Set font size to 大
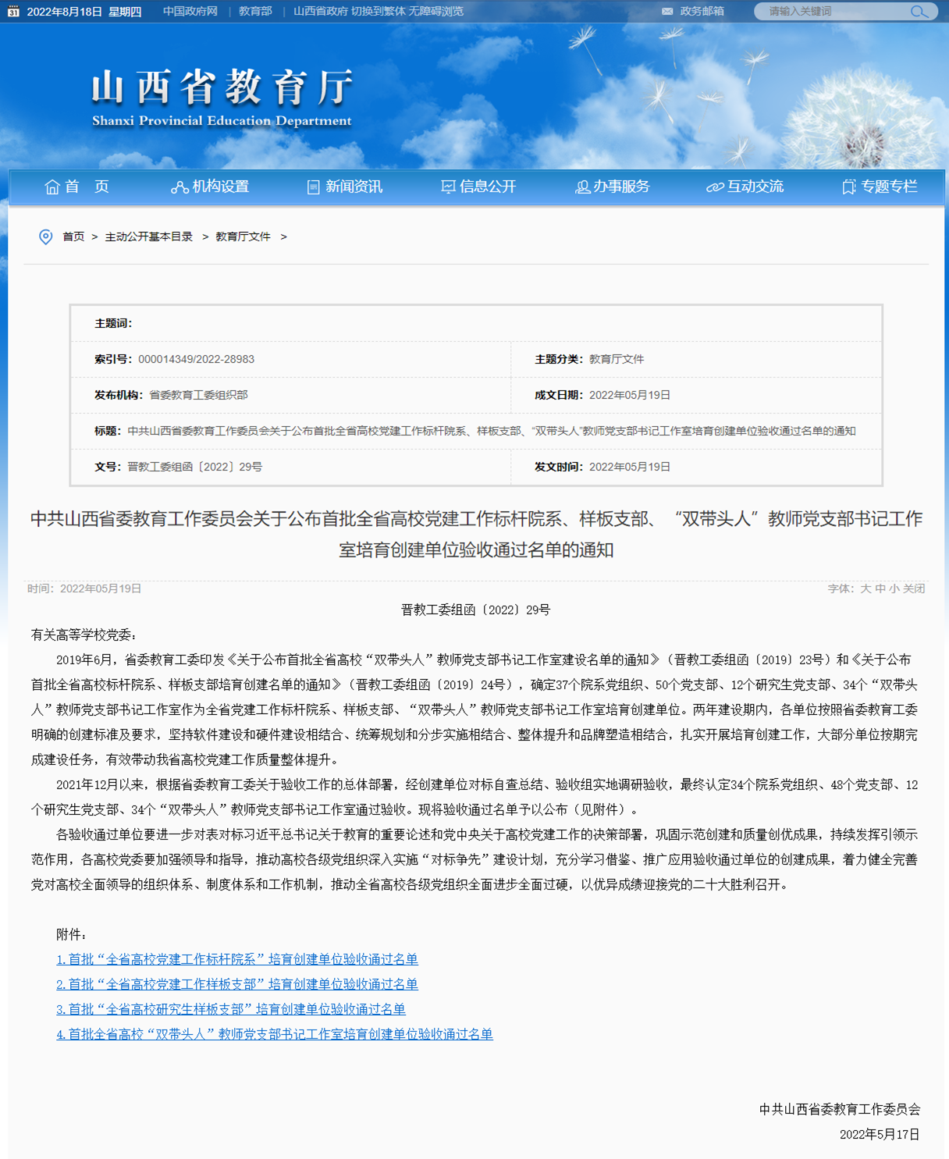The width and height of the screenshot is (949, 1159). [x=865, y=588]
